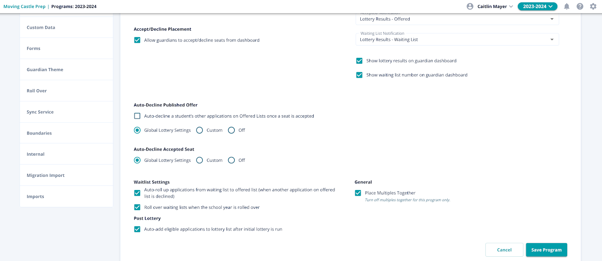
Task: Open the Guardian Theme section
Action: 45,70
